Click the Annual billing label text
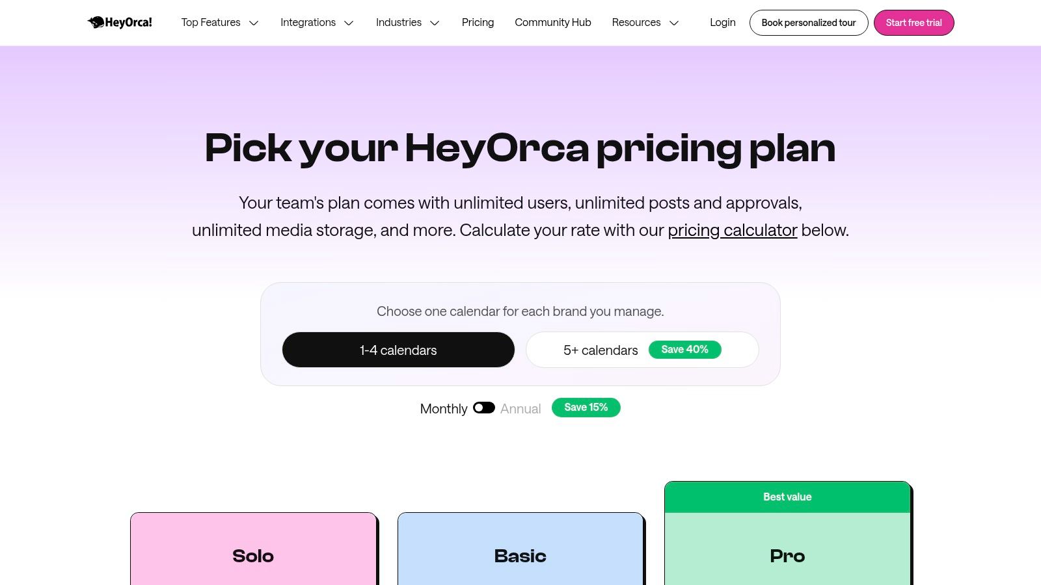Image resolution: width=1041 pixels, height=585 pixels. point(520,408)
